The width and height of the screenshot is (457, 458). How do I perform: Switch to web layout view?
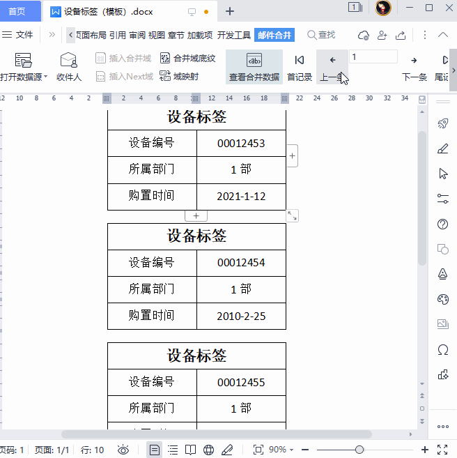click(x=208, y=450)
